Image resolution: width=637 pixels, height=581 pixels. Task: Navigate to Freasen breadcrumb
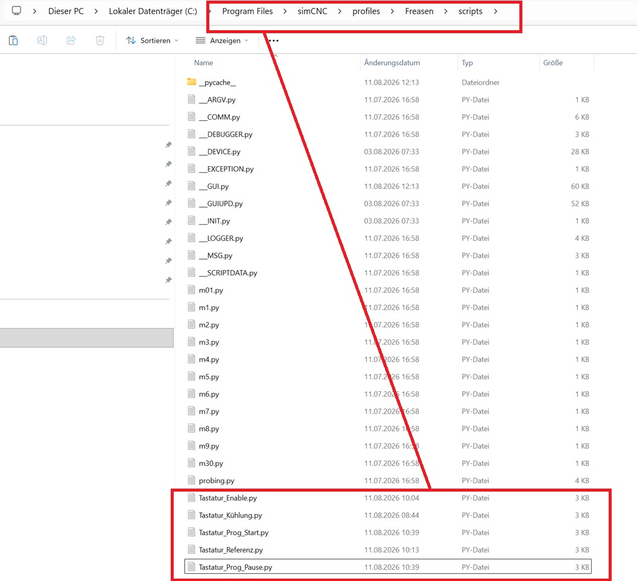click(419, 11)
